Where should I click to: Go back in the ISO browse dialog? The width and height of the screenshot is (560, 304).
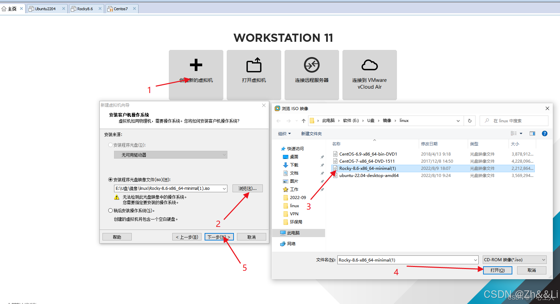click(279, 121)
